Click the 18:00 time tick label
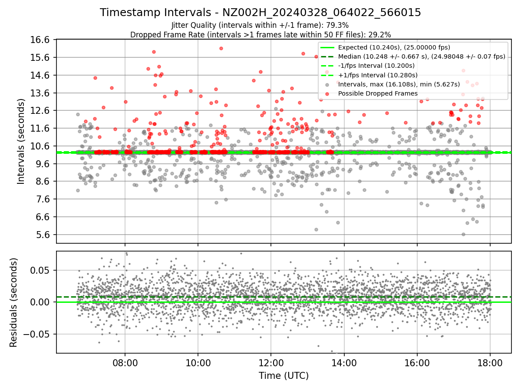521x391 pixels. point(490,363)
